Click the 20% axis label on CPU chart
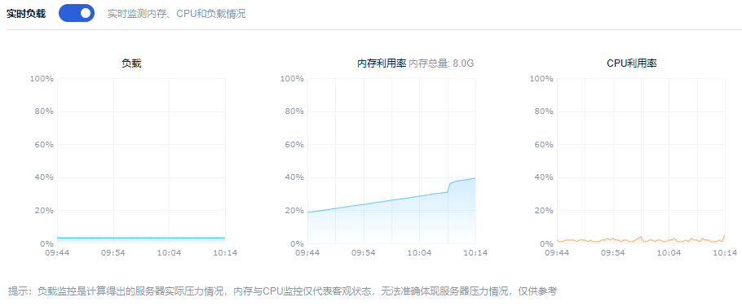The height and width of the screenshot is (306, 742). (543, 211)
